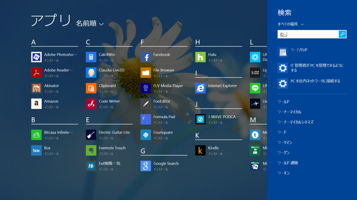The height and width of the screenshot is (200, 357).
Task: Select the ワーゲン suggestion
Action: coord(283,152)
